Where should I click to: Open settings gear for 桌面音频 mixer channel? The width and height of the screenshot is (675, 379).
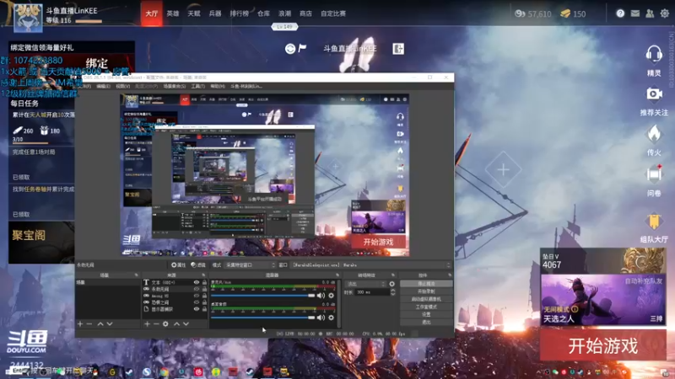tap(331, 318)
